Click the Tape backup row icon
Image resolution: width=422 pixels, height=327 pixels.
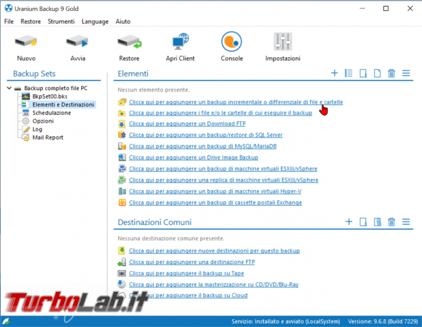122,273
